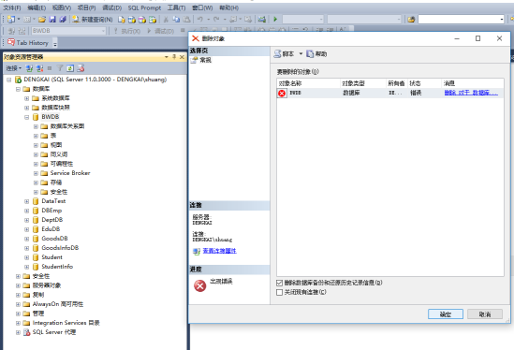The height and width of the screenshot is (350, 514).
Task: Select the 常规 page in the dialog
Action: pos(206,60)
